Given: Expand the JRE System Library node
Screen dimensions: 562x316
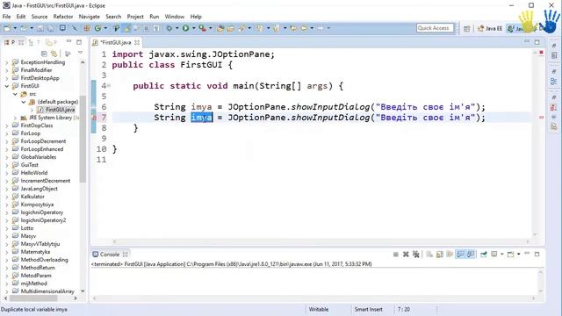Looking at the screenshot, I should pyautogui.click(x=15, y=118).
